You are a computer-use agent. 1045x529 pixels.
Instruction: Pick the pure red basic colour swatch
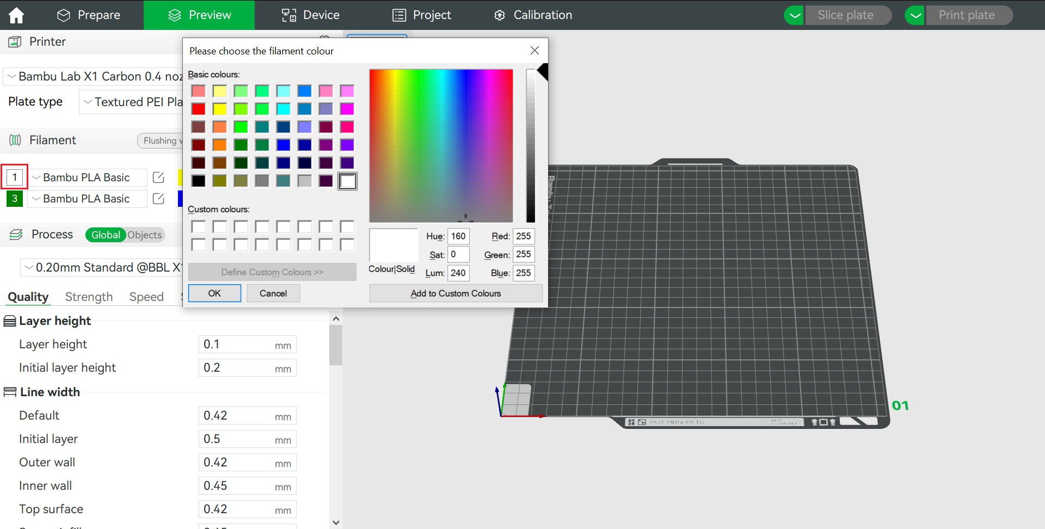198,109
